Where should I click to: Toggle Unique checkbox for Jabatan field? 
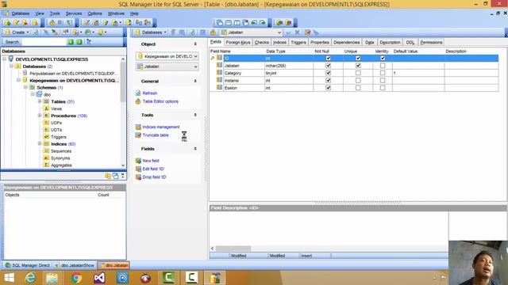358,66
